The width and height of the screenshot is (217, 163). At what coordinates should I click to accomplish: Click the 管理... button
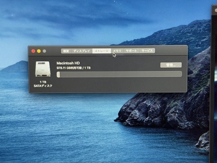pyautogui.click(x=171, y=65)
